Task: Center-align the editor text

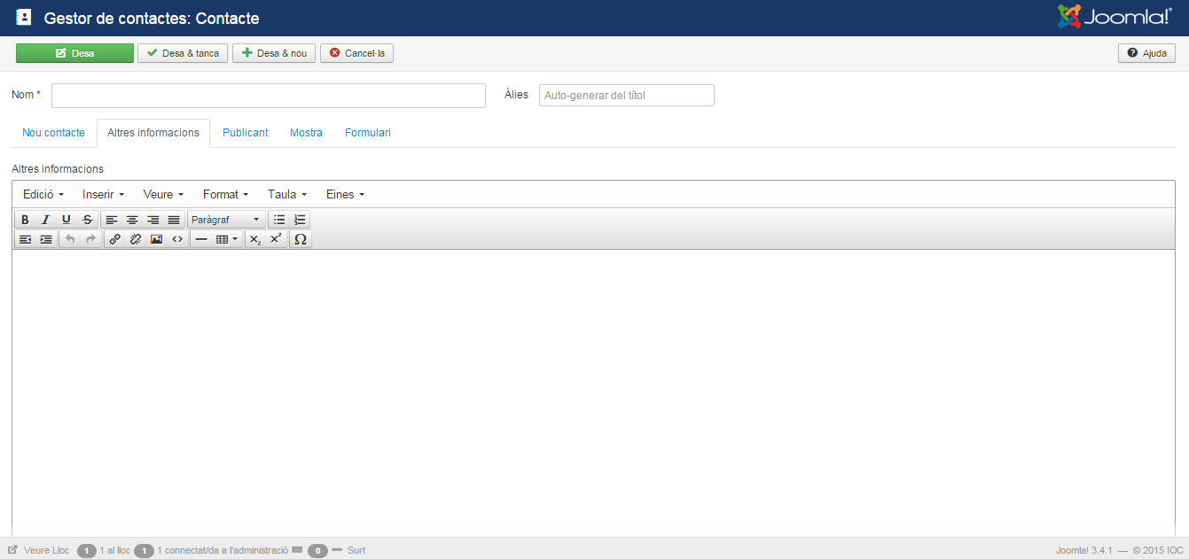Action: pos(132,220)
